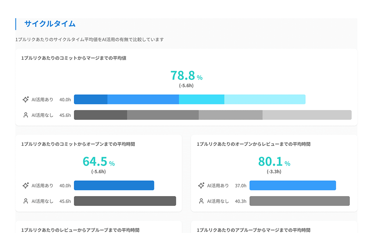Viewport: 373px width, 233px height.
Task: Click second gray segment of no-AI bar
Action: coord(163,115)
